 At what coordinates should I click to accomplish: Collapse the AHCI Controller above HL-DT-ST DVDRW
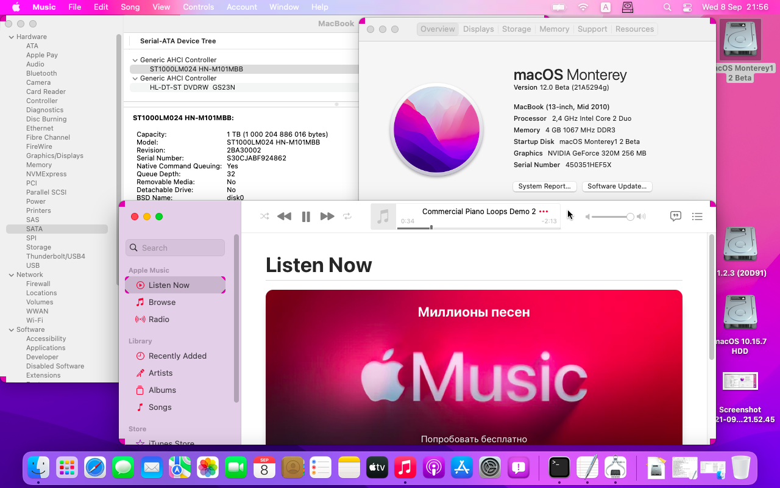tap(135, 78)
